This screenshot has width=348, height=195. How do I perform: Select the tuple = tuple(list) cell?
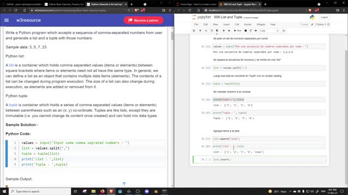pos(269,84)
